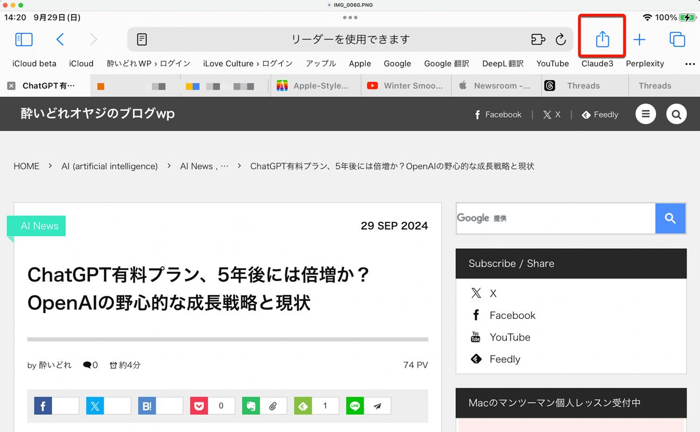Screen dimensions: 700x432
Task: Click the 酔いどれオヤジのブログwp site title
Action: [x=98, y=114]
